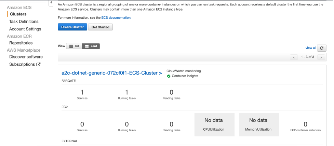Click the view all link
The image size is (334, 146).
(x=311, y=48)
